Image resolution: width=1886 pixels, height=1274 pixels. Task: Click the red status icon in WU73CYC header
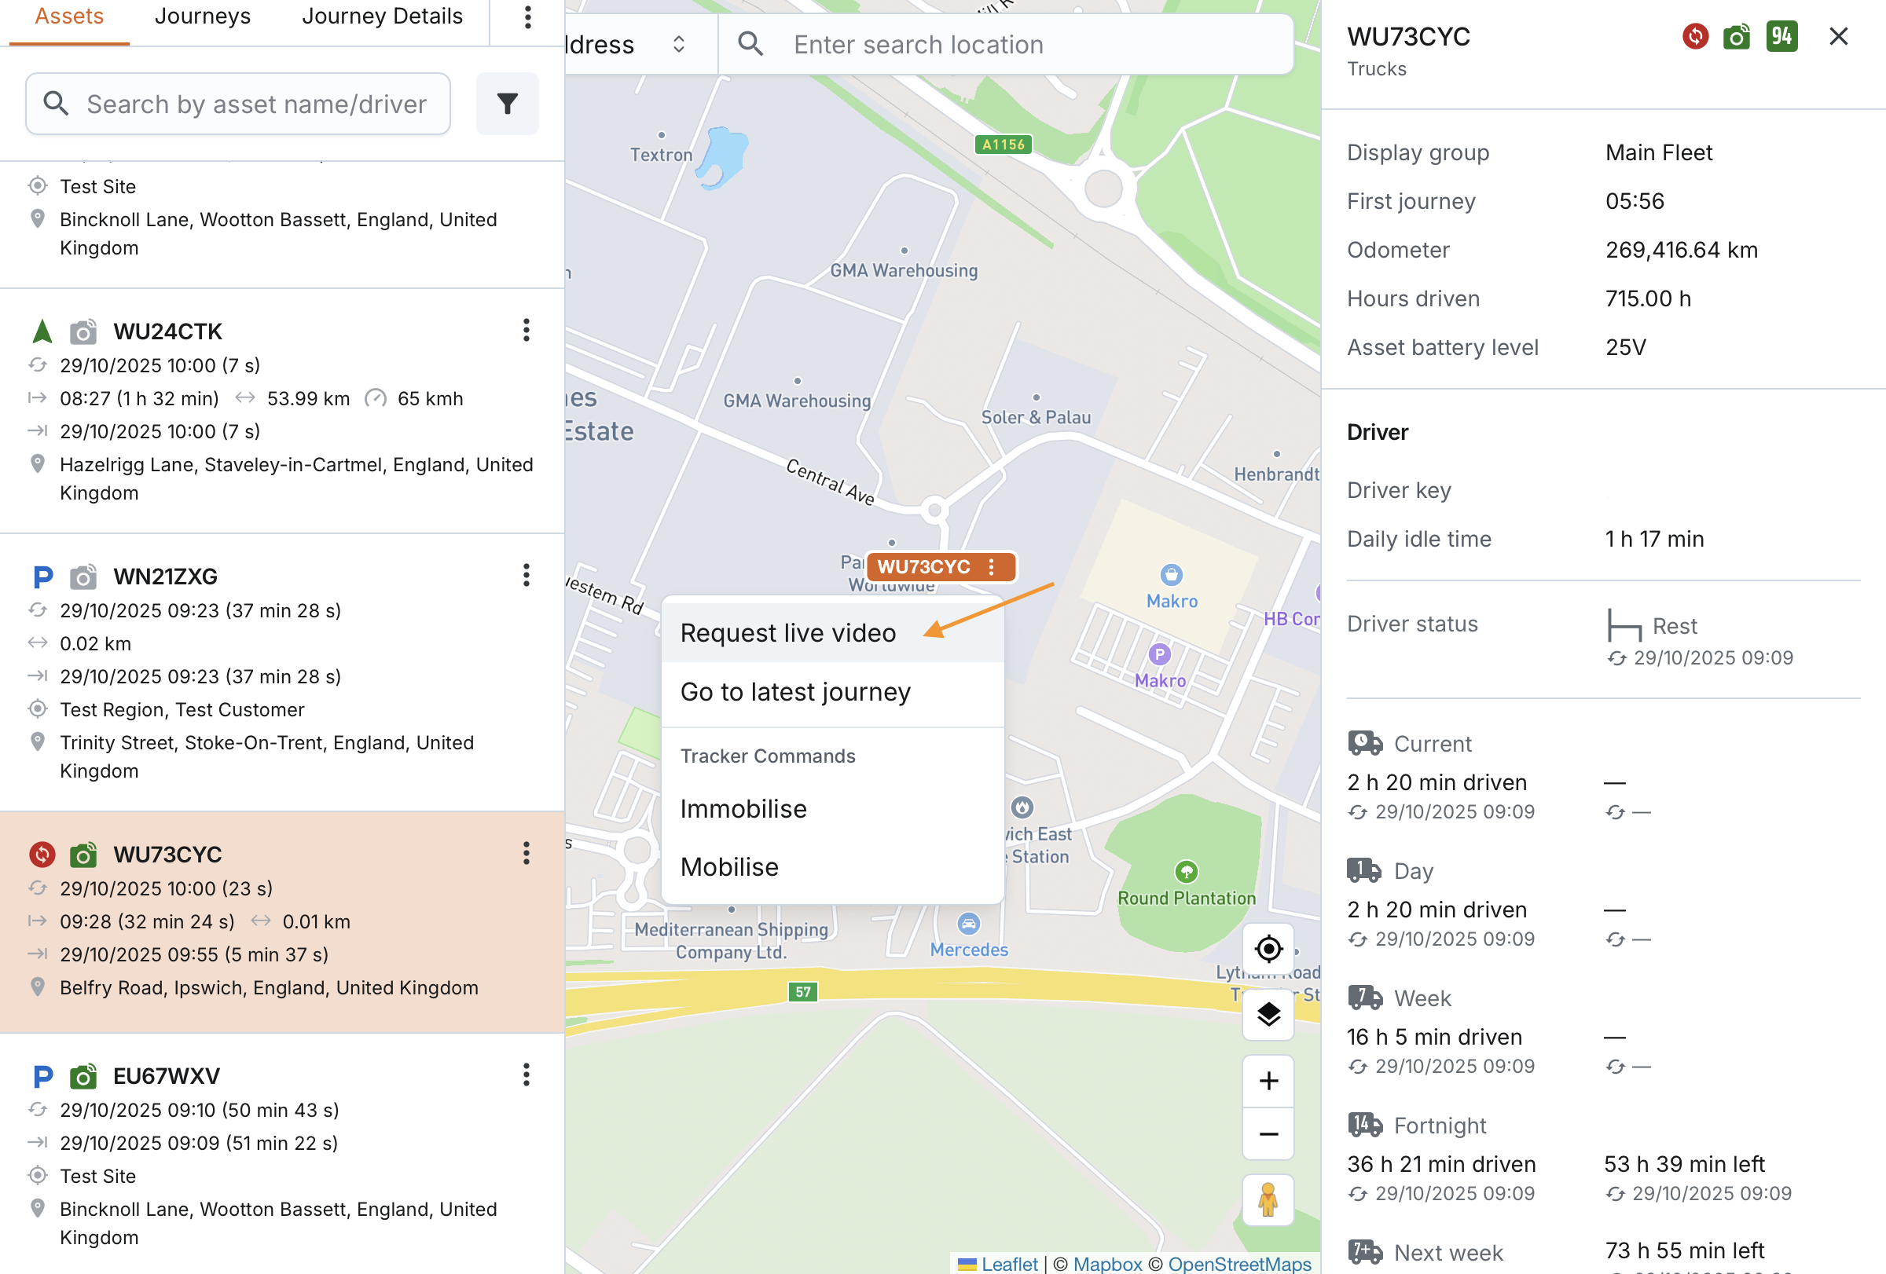click(x=1695, y=36)
